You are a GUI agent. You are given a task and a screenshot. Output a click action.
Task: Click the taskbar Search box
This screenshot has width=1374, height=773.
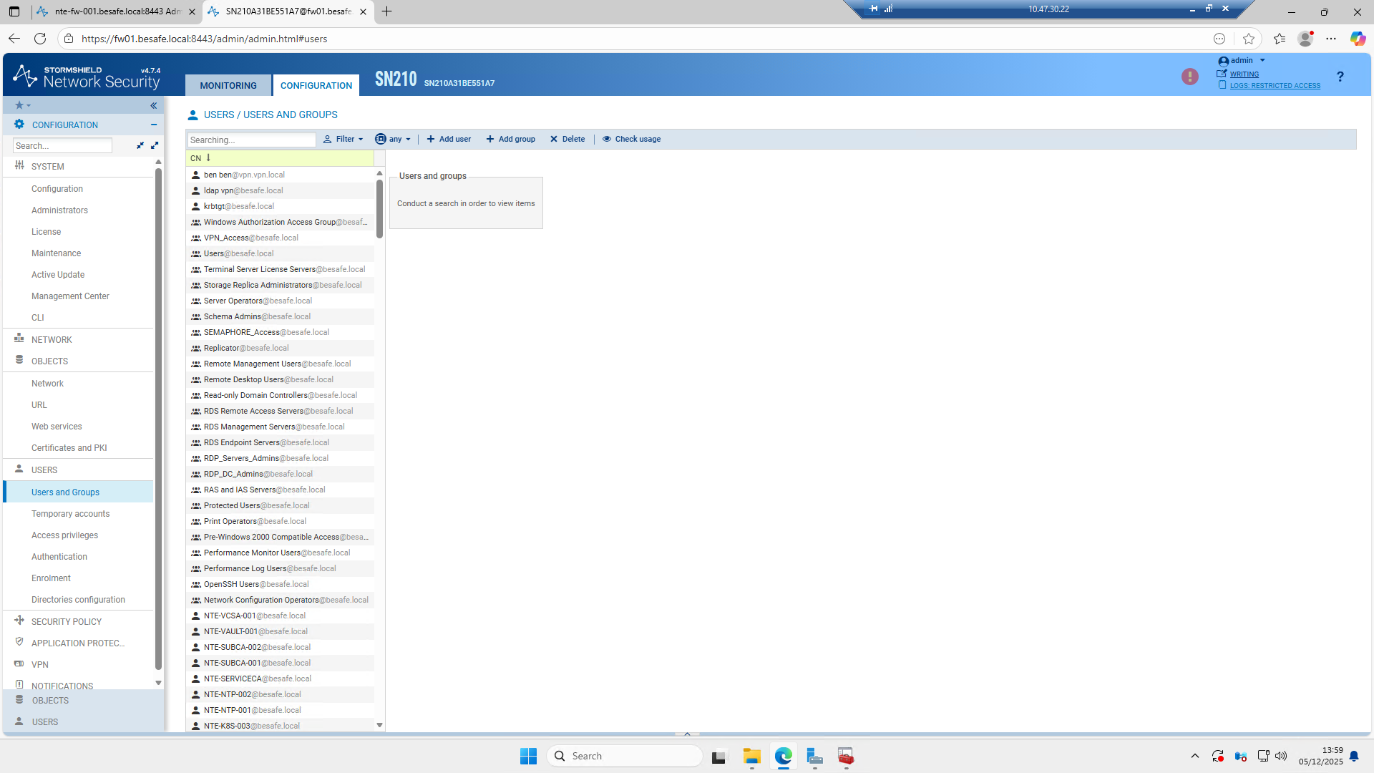(625, 756)
